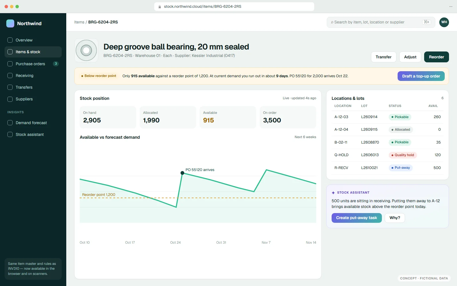Click the browser address bar lock icon
Screen dimensions: 457x286
tap(160, 7)
